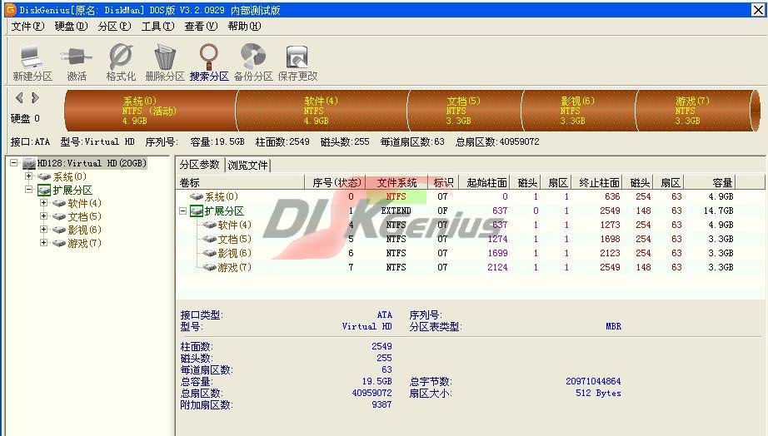Viewport: 768px width, 436px height.
Task: Click the 14.7GB capacity cell
Action: pyautogui.click(x=719, y=211)
